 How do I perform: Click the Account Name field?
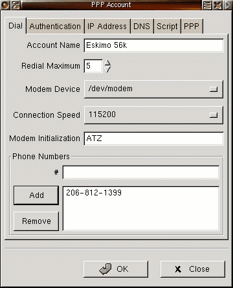(x=153, y=45)
